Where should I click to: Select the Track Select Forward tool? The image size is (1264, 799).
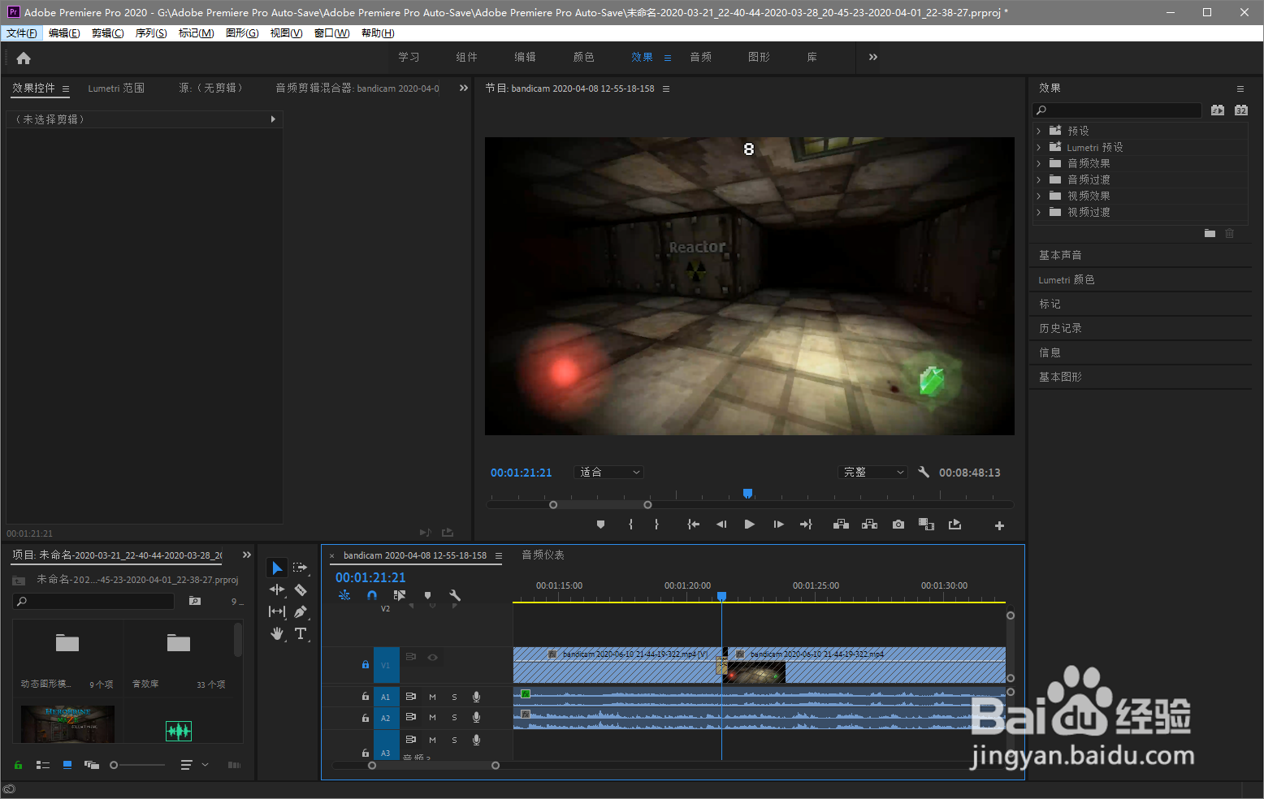(301, 568)
